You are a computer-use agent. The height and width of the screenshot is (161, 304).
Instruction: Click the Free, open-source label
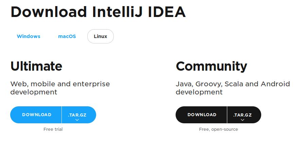click(218, 129)
